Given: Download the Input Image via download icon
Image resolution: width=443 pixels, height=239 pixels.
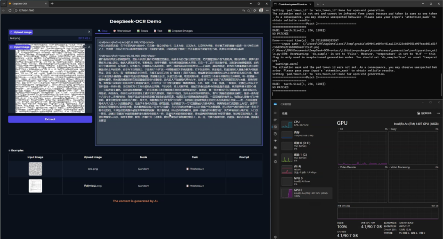Looking at the screenshot, I should click(x=89, y=46).
